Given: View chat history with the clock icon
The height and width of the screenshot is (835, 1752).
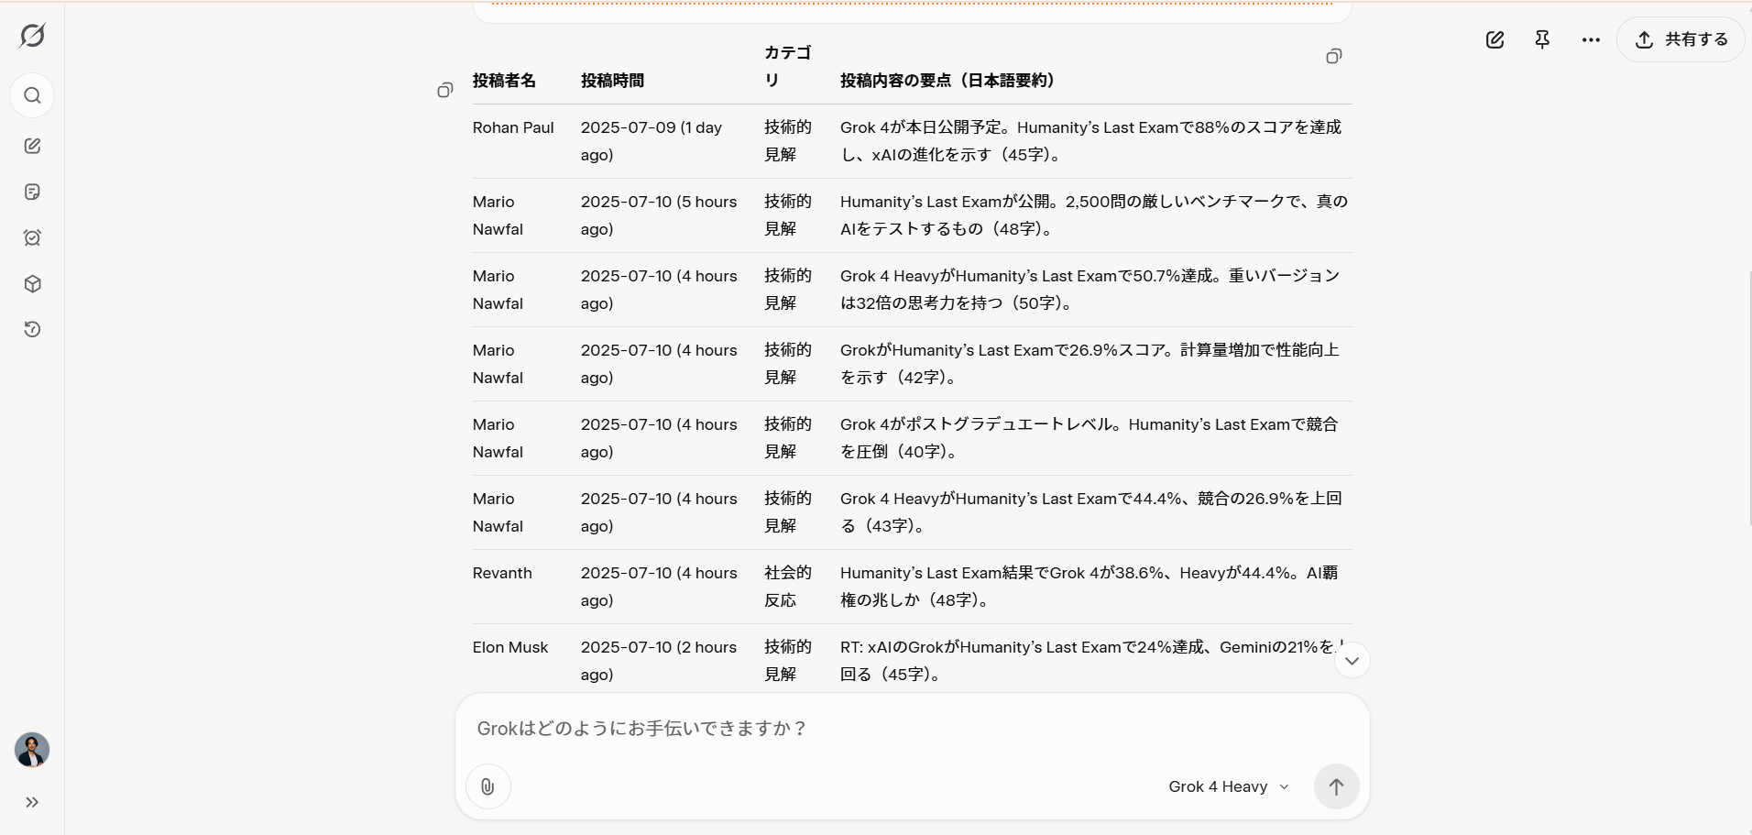Looking at the screenshot, I should click(32, 329).
